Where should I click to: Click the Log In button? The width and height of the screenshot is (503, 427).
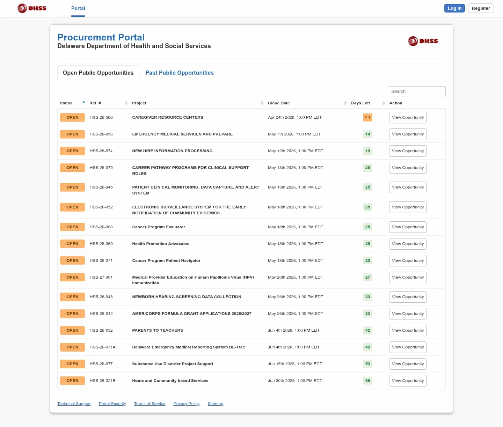point(454,8)
